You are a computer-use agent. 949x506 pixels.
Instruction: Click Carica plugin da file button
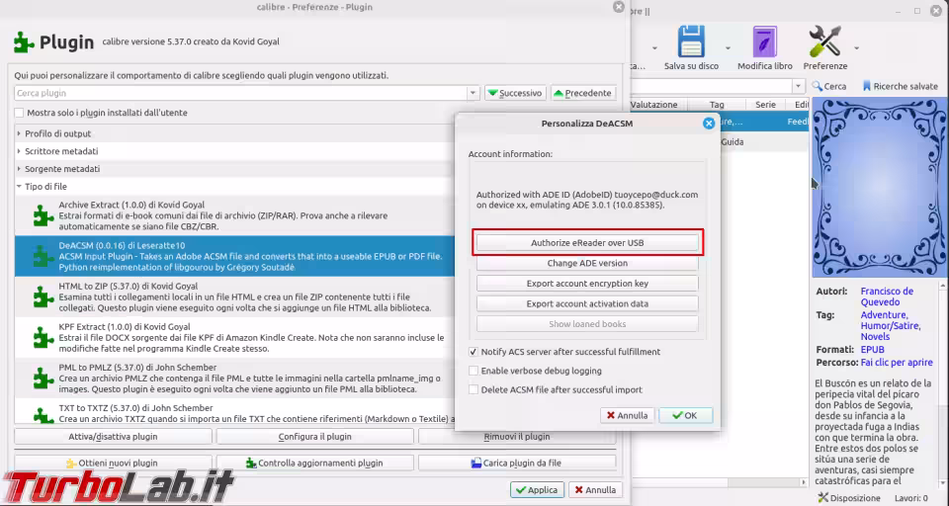point(517,464)
